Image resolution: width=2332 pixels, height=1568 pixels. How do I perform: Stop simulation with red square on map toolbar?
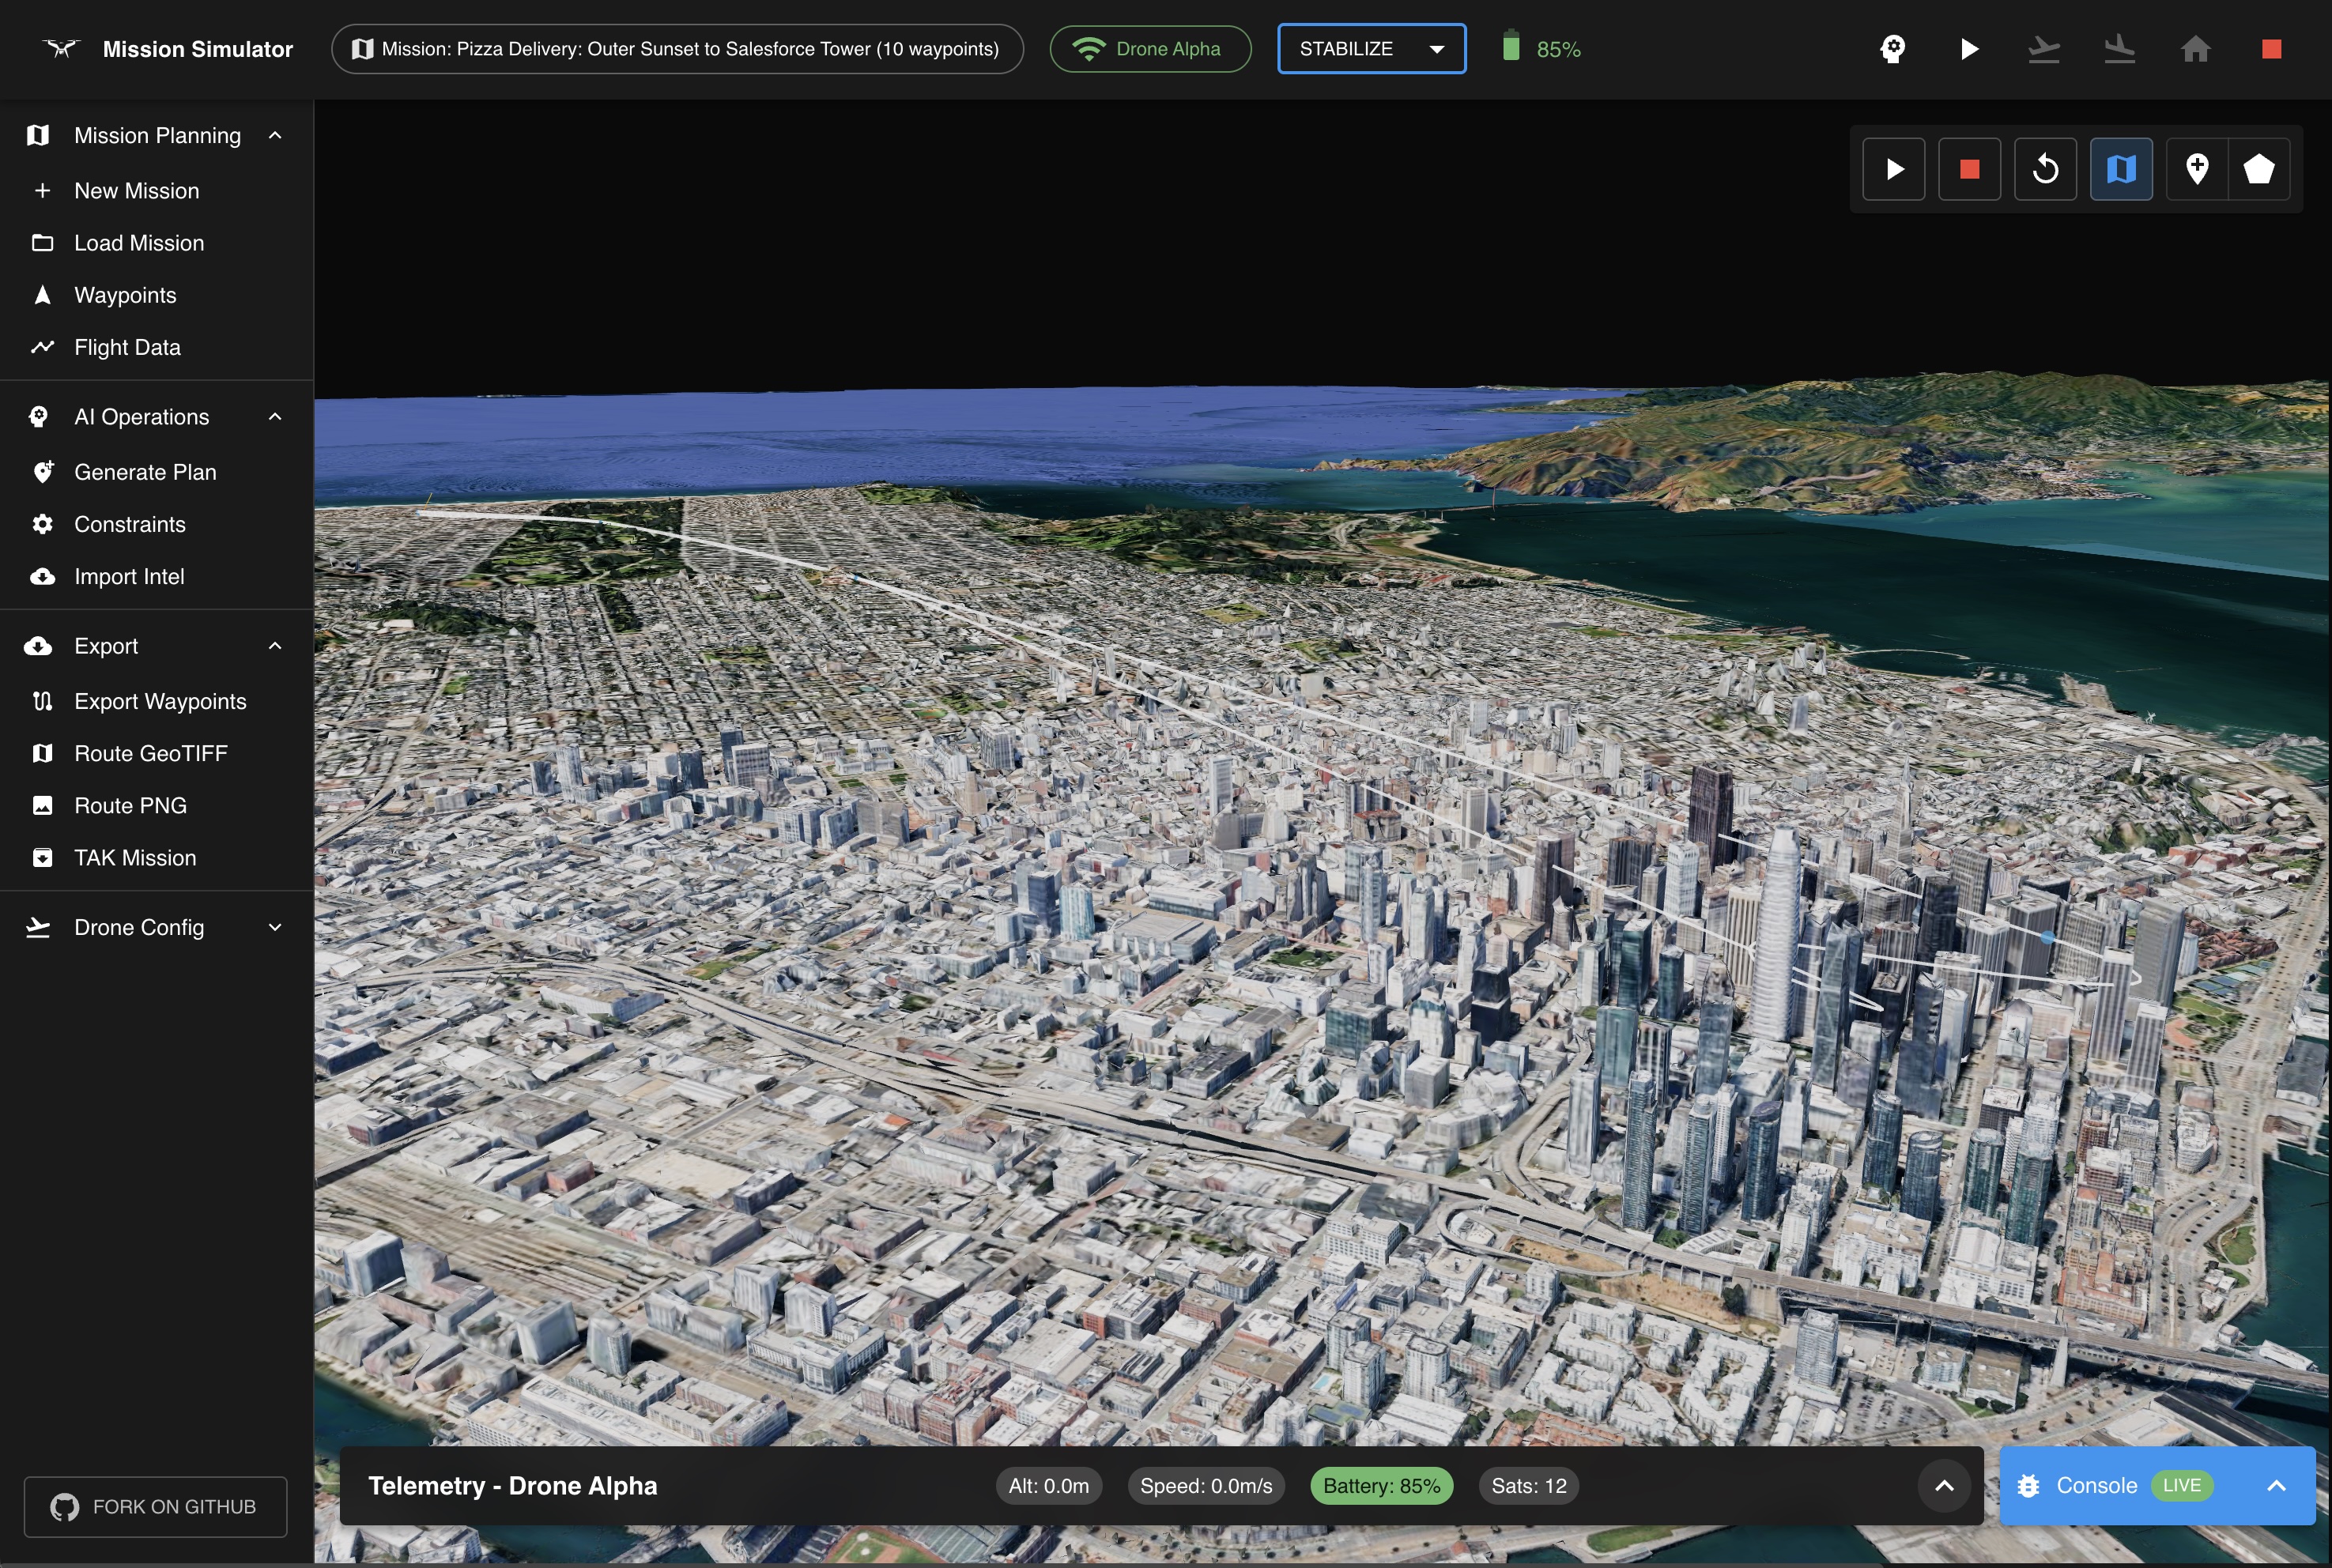(x=1969, y=169)
